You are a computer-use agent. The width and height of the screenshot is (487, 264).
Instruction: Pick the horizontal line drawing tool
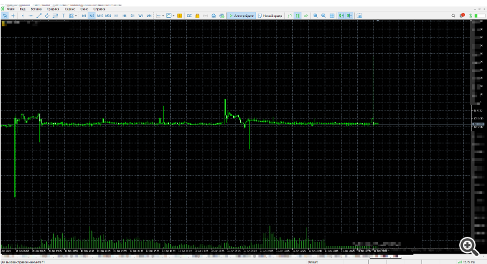pyautogui.click(x=31, y=16)
